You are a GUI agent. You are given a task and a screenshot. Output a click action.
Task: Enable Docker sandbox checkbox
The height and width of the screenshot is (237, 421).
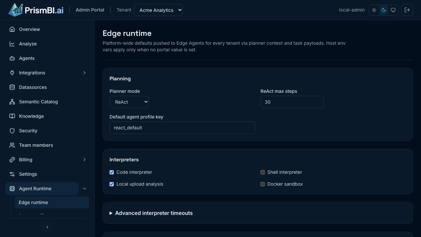coord(262,184)
